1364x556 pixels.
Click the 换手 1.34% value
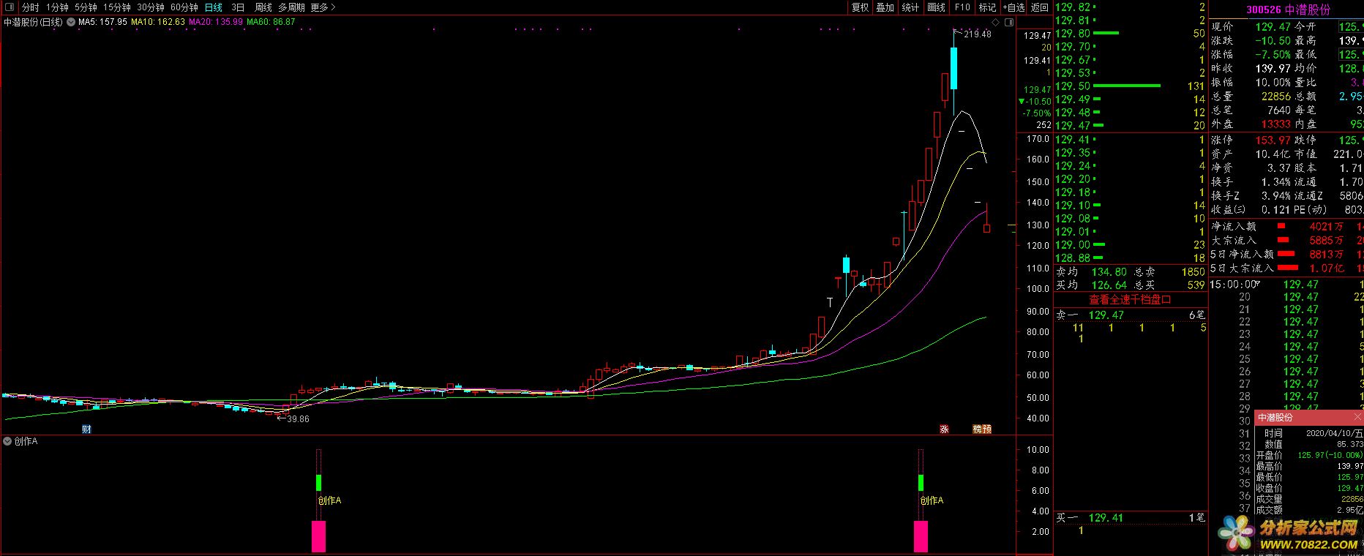tap(1276, 181)
